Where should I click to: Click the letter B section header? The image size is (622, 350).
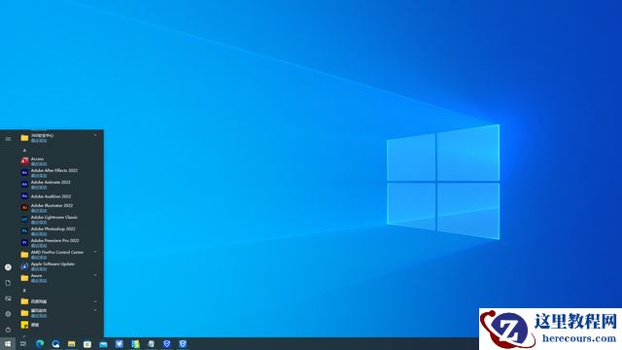pos(24,291)
